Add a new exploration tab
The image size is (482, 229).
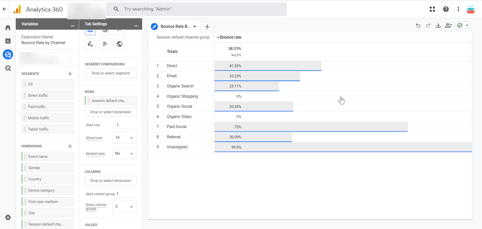(207, 27)
